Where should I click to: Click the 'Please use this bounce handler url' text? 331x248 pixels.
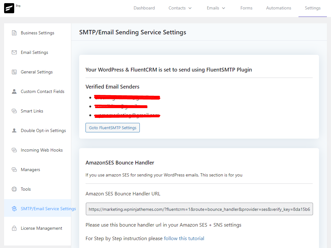pyautogui.click(x=163, y=225)
